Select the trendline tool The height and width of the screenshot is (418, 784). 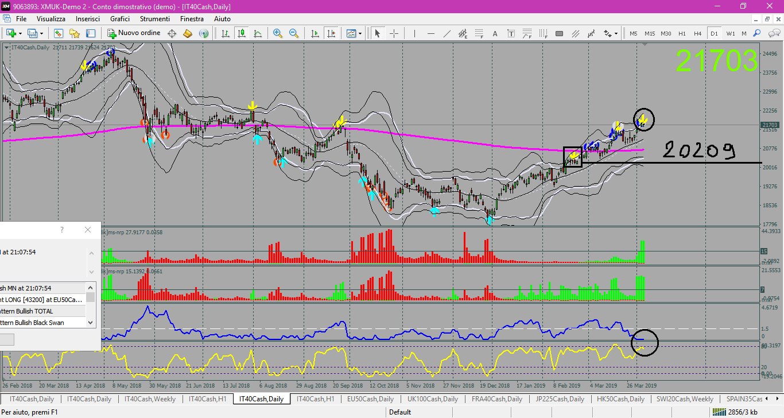(447, 33)
